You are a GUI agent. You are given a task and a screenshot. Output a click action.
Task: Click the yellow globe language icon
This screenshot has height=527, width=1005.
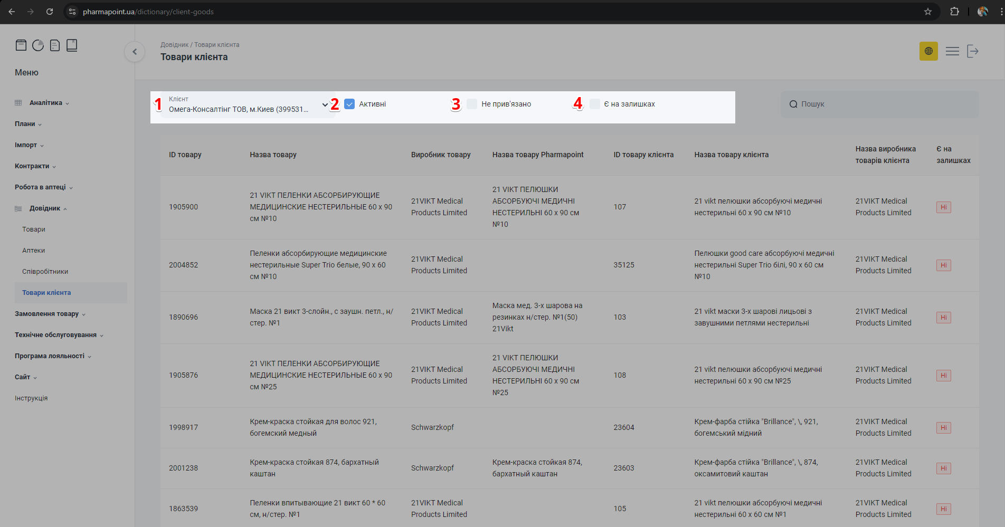click(928, 51)
